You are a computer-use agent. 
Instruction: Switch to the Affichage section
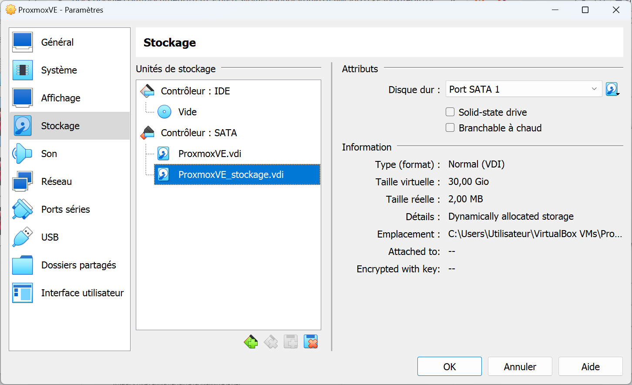tap(70, 98)
